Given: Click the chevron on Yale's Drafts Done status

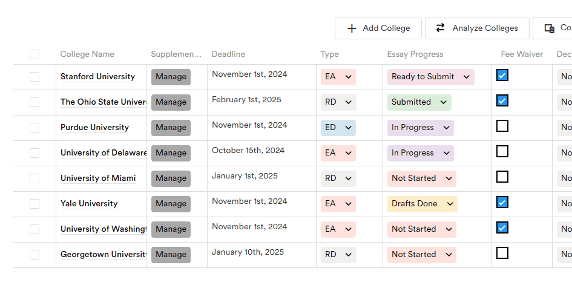Looking at the screenshot, I should tap(450, 204).
